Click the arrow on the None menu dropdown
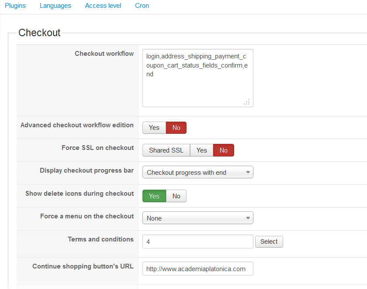This screenshot has width=367, height=289. pyautogui.click(x=248, y=218)
